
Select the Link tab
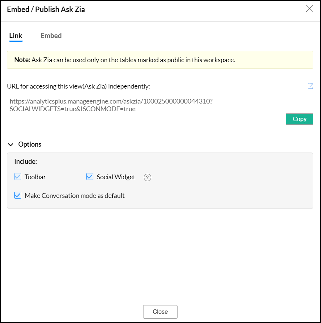click(15, 35)
